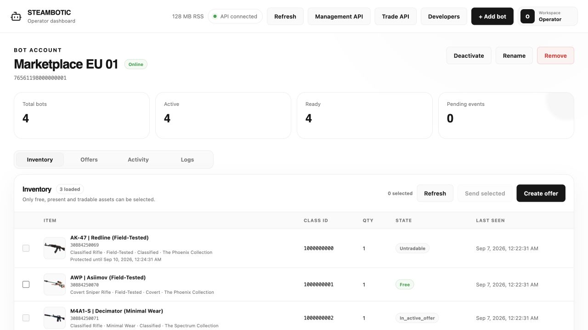Click the AWP | Asiimov (Field-Tested) name
This screenshot has width=588, height=330.
click(108, 278)
